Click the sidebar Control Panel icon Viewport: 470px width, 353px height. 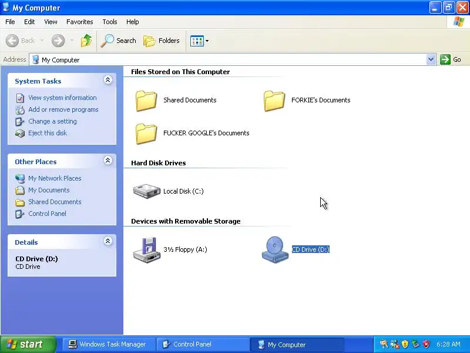tap(20, 214)
